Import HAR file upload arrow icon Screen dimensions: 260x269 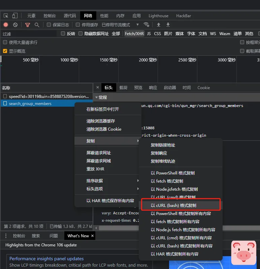click(x=159, y=25)
